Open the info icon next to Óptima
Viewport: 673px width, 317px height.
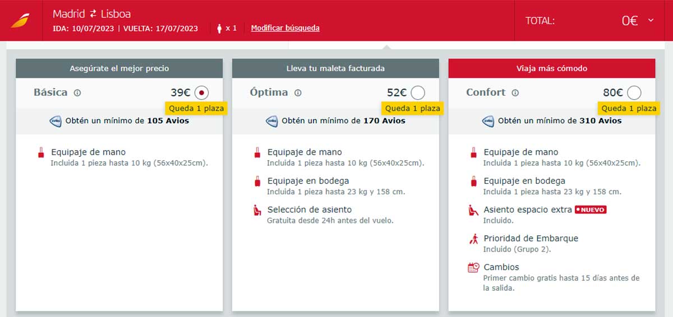(298, 93)
